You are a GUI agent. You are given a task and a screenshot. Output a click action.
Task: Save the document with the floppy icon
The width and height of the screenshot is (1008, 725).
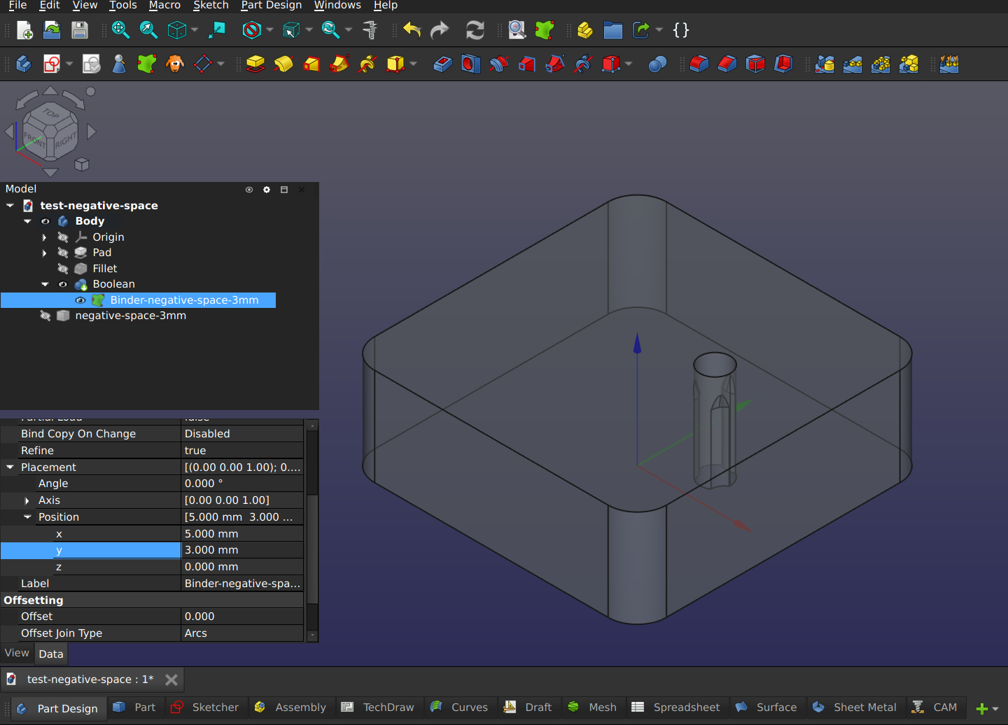click(x=80, y=30)
